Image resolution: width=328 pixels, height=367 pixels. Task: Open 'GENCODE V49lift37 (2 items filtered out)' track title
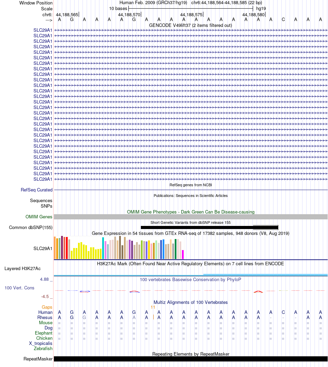coord(191,25)
